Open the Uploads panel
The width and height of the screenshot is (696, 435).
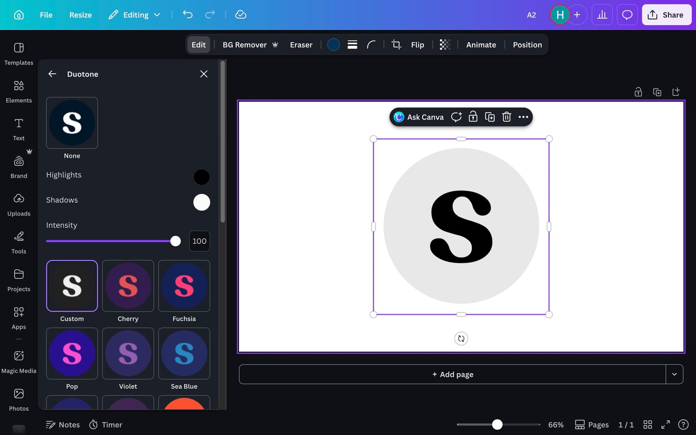(18, 204)
